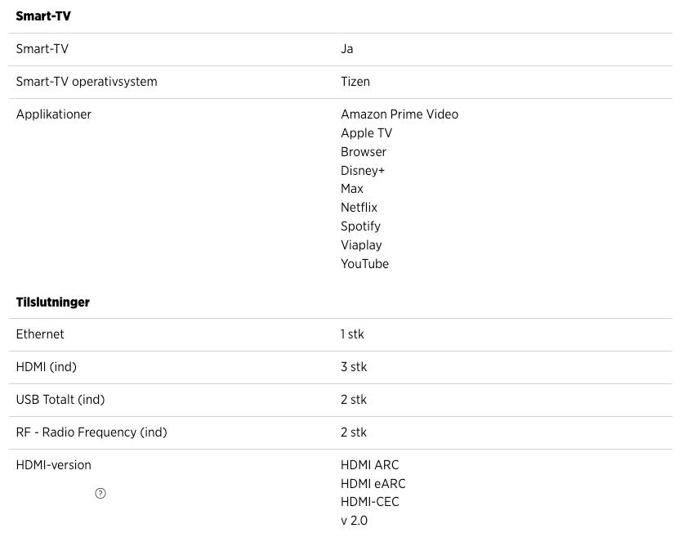Viewport: 692px width, 542px height.
Task: Select Disney+ in the applications list
Action: pos(363,171)
